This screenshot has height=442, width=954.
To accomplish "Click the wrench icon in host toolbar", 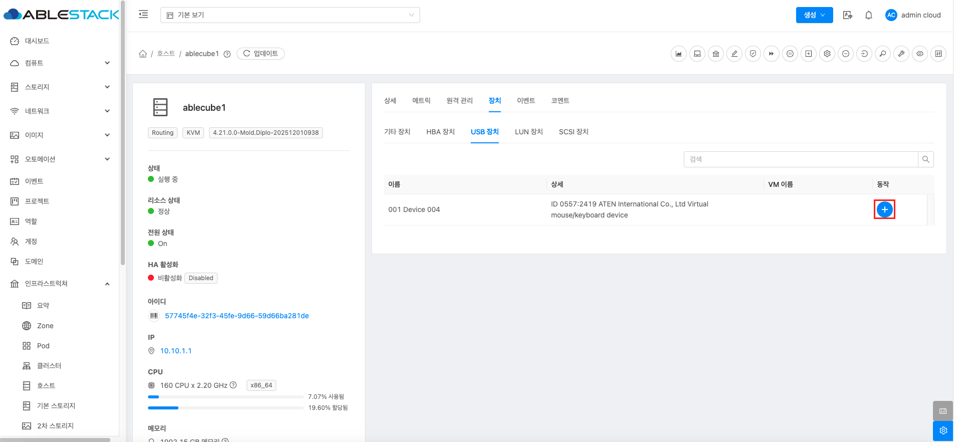I will tap(901, 54).
